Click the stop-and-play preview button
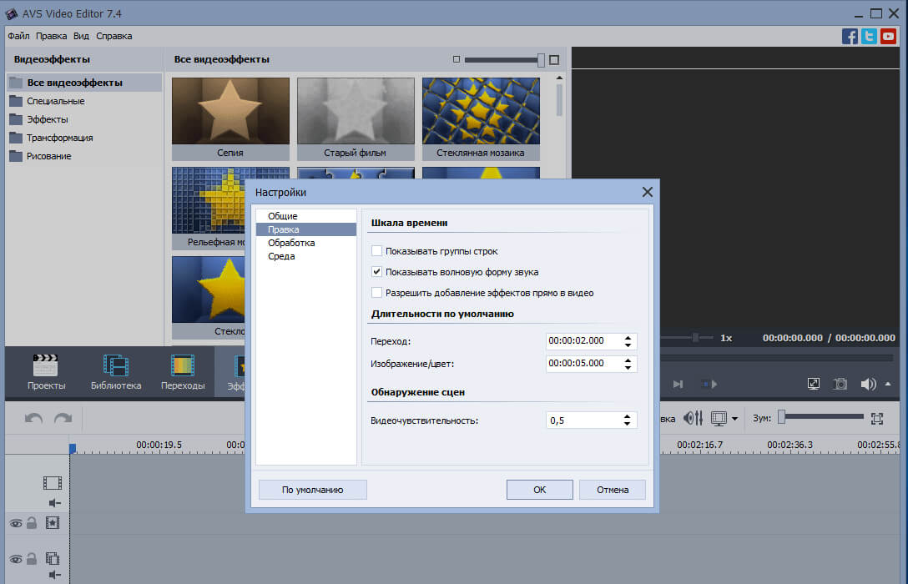 click(x=709, y=384)
